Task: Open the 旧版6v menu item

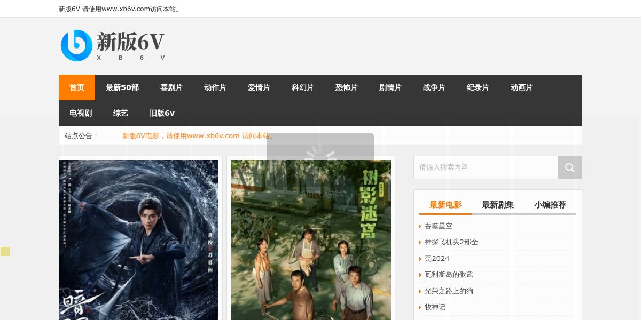Action: coord(162,113)
